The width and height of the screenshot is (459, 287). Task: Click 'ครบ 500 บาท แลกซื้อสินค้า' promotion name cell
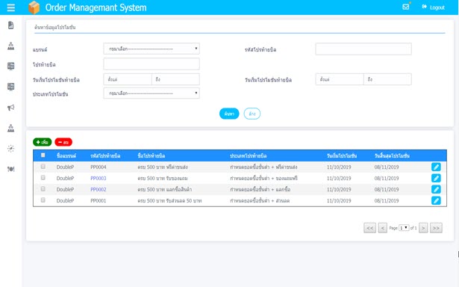(164, 189)
